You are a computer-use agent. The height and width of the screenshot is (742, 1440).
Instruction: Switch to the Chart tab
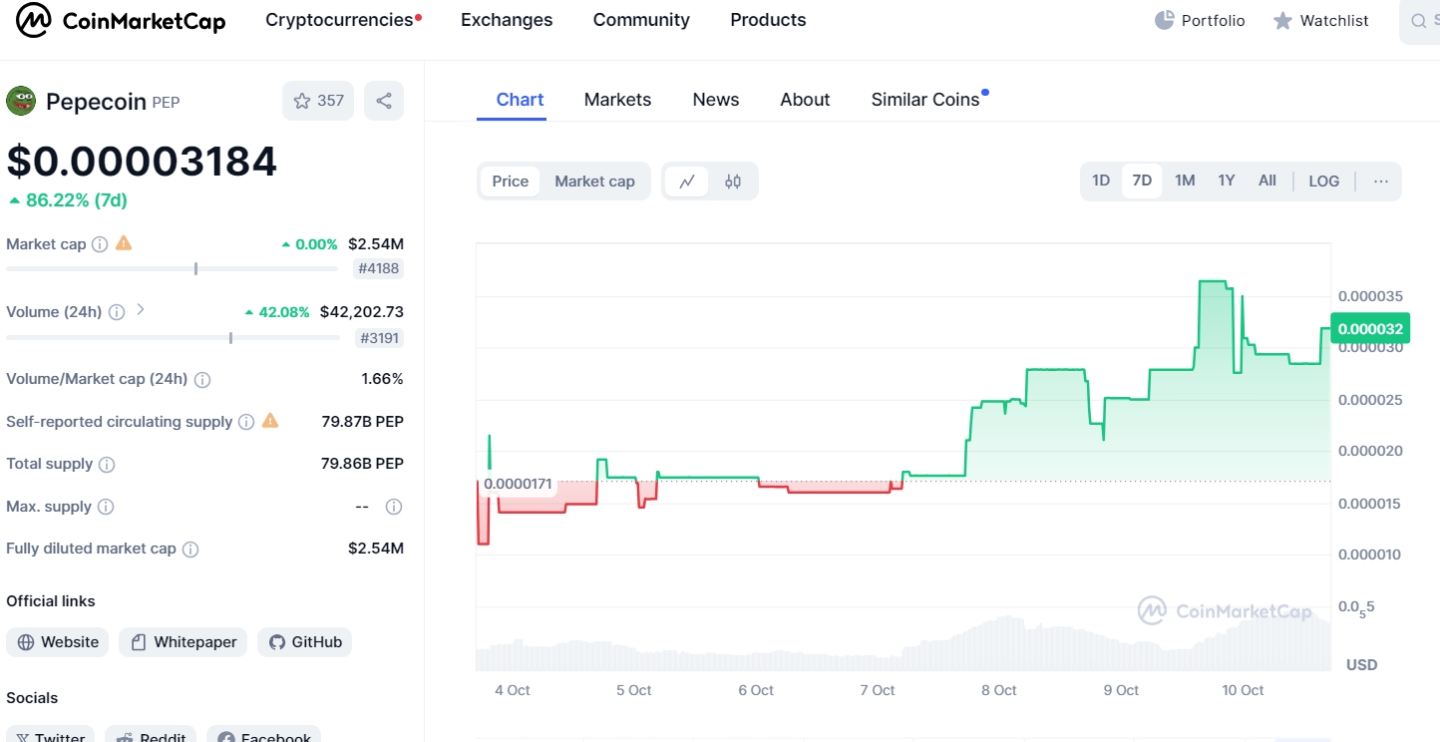520,100
